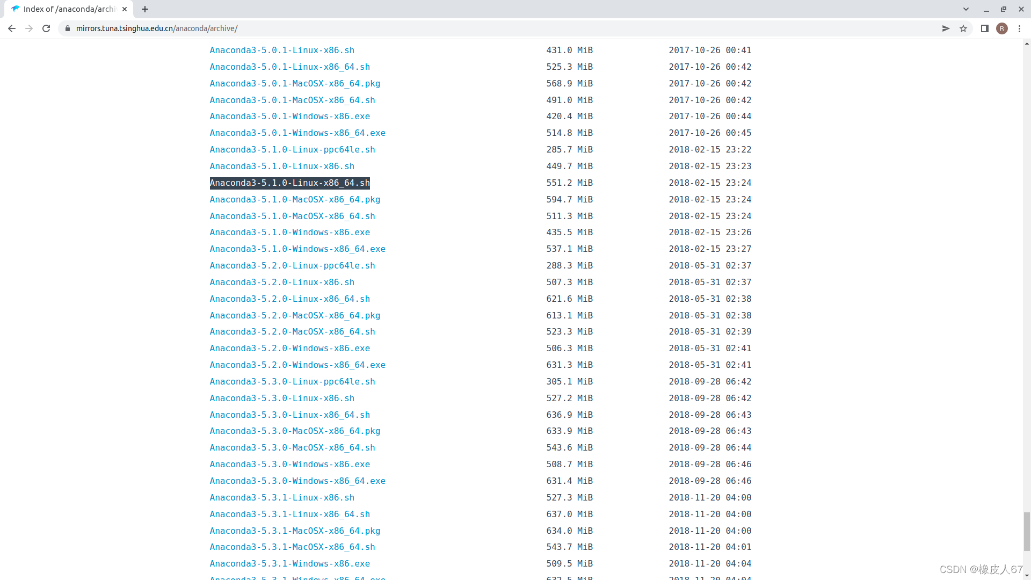The width and height of the screenshot is (1031, 580).
Task: Open the Chrome three-dot menu
Action: [1019, 28]
